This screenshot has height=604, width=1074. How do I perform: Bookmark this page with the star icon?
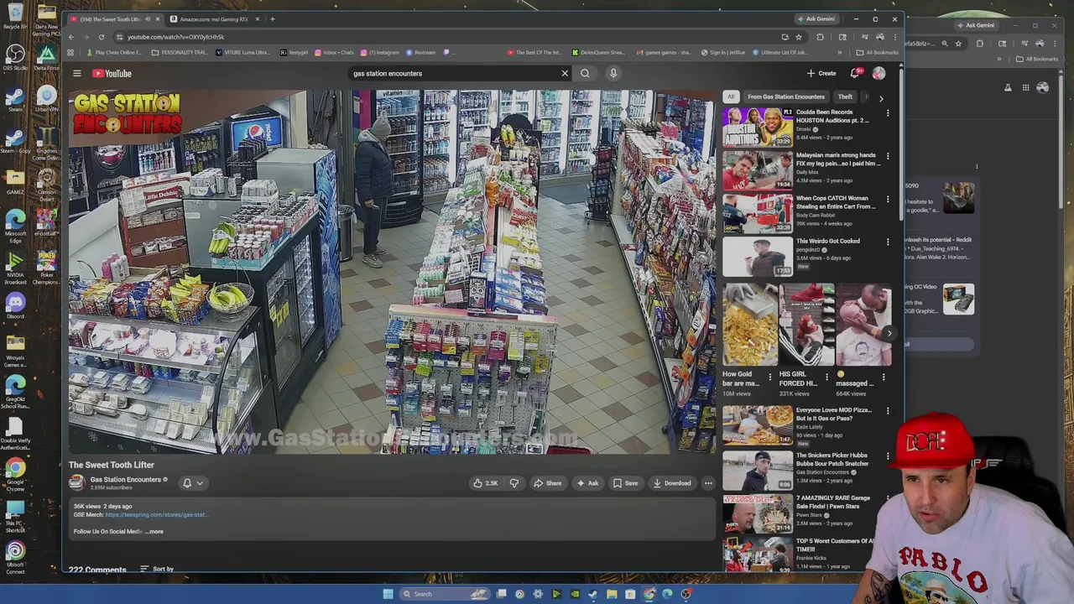(x=799, y=37)
